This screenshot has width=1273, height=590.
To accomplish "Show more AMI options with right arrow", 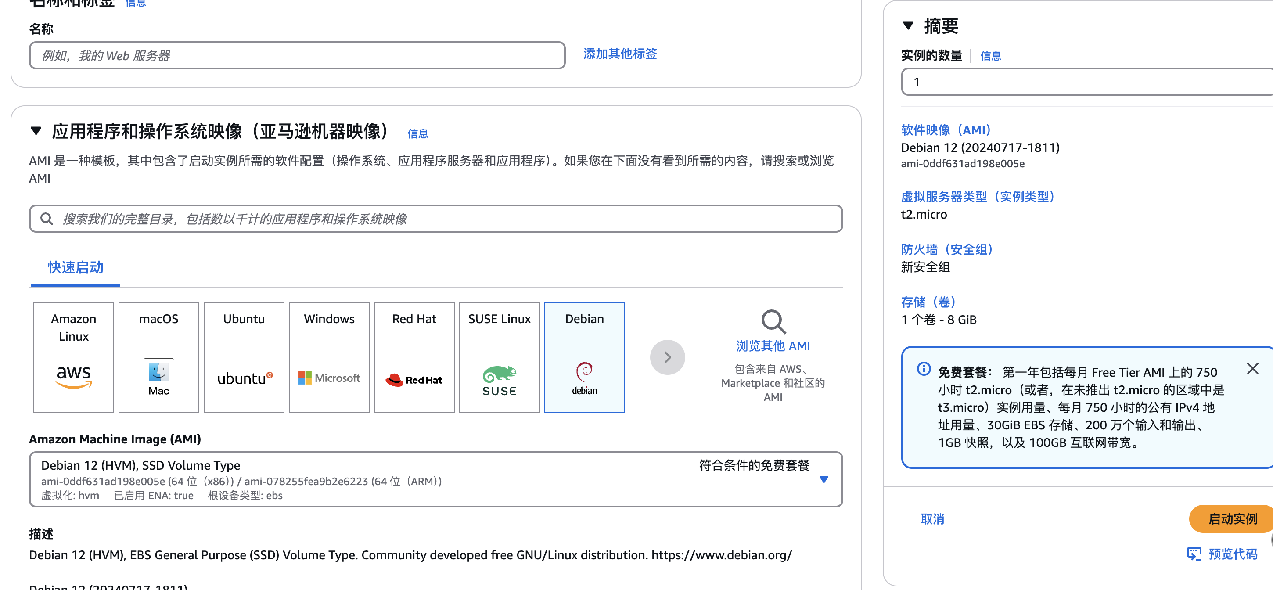I will coord(667,357).
